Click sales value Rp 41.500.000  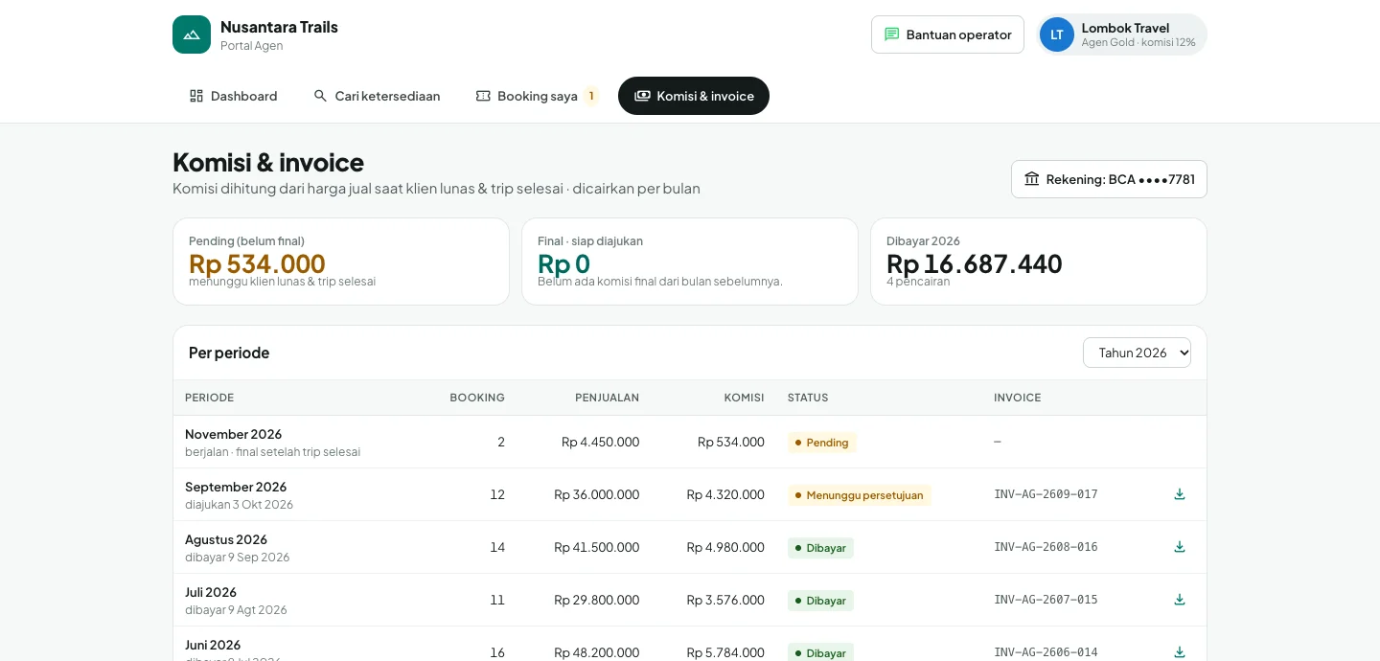click(596, 547)
